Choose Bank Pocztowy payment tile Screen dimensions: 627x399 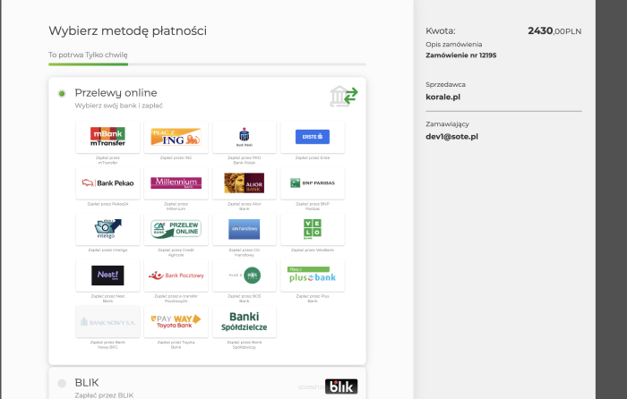point(176,276)
